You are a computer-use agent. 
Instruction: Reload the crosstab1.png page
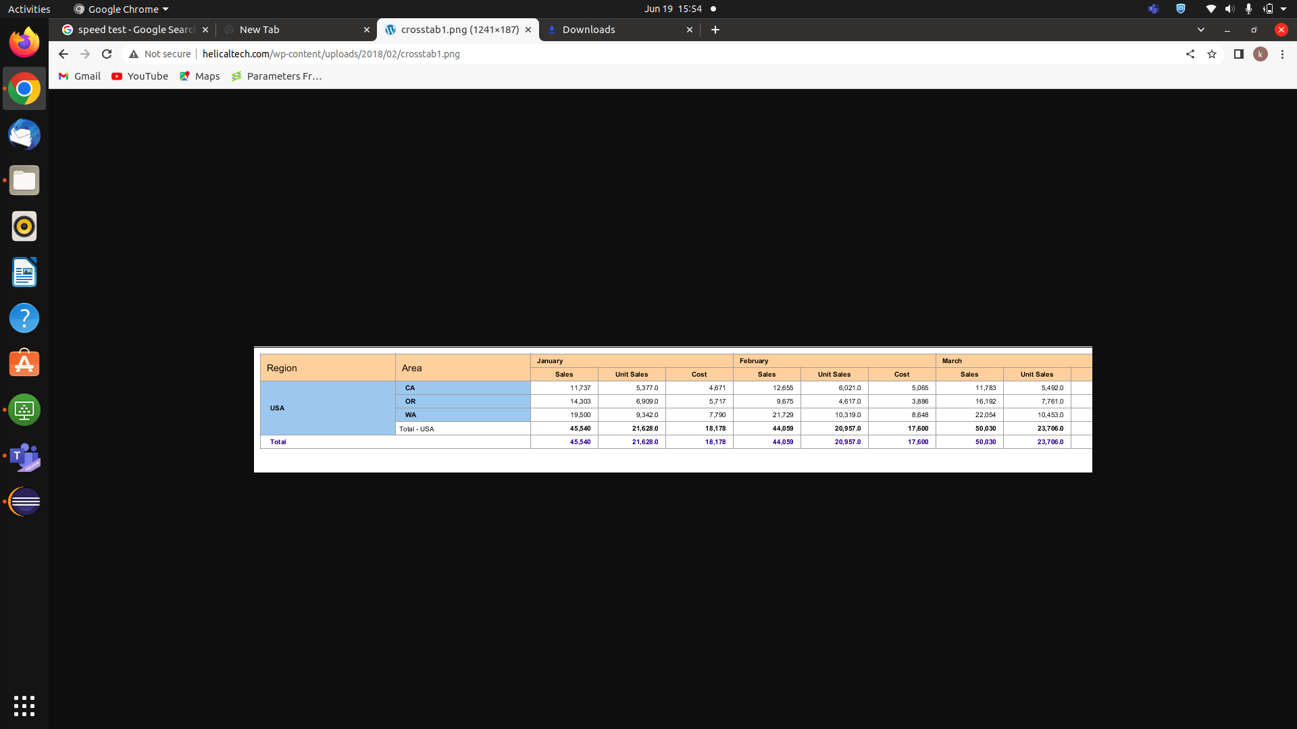(106, 54)
